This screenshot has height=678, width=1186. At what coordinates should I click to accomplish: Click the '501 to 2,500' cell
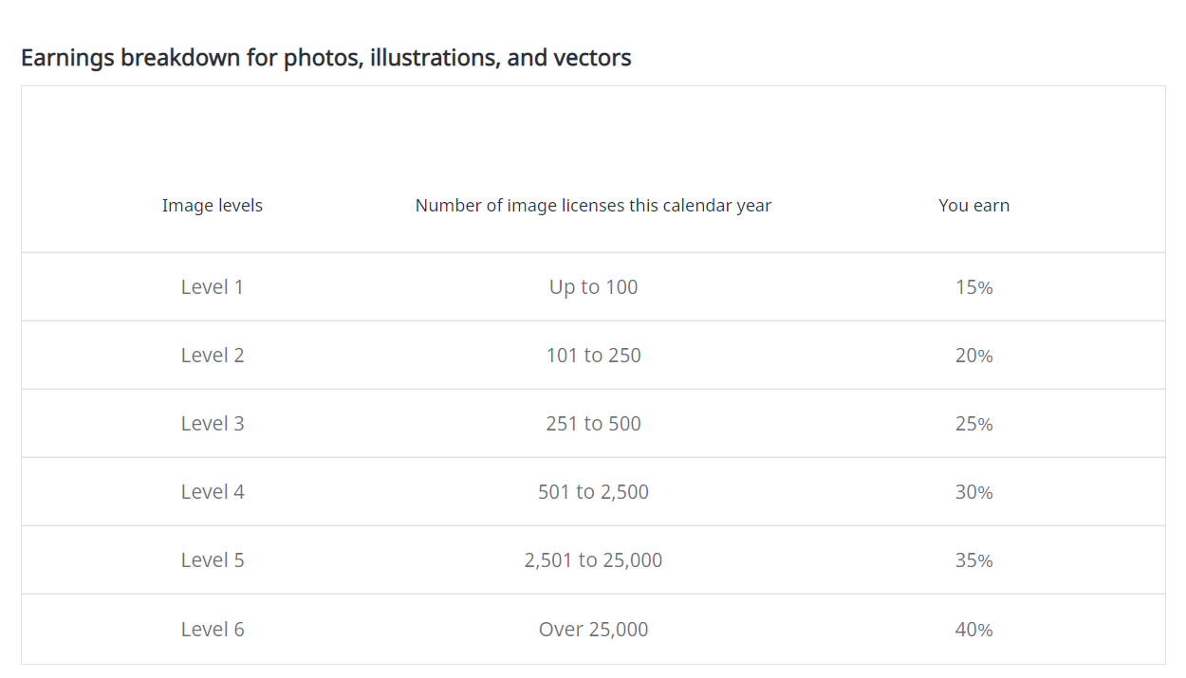click(593, 492)
